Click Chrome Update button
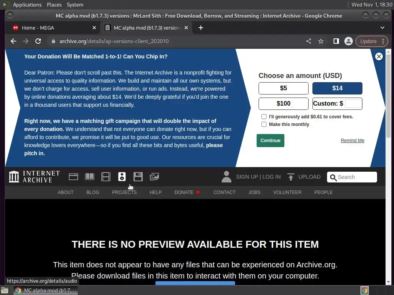The height and width of the screenshot is (295, 394). click(368, 41)
